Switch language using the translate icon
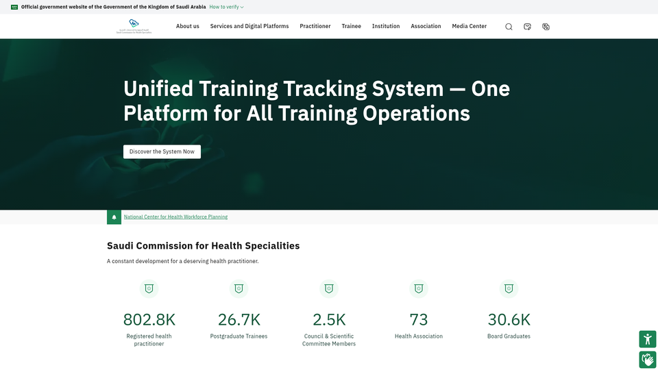 (546, 27)
